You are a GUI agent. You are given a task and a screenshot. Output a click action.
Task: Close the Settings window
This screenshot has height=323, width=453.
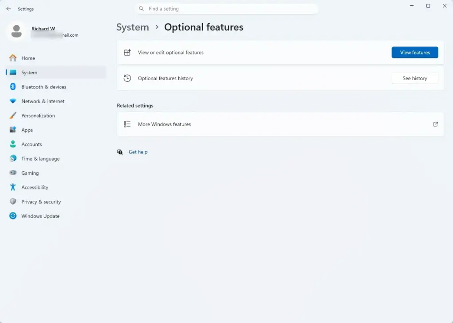pos(445,6)
